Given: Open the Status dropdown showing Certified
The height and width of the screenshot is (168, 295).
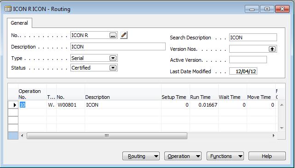Looking at the screenshot, I should click(113, 68).
